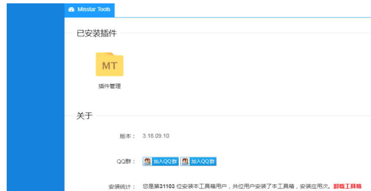
Task: Click the QQ群： label
Action: point(126,161)
